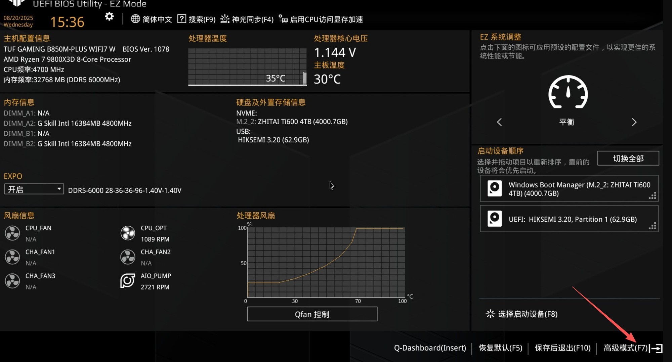Click the CHA_FAN2 fan icon
This screenshot has height=362, width=672.
[128, 257]
